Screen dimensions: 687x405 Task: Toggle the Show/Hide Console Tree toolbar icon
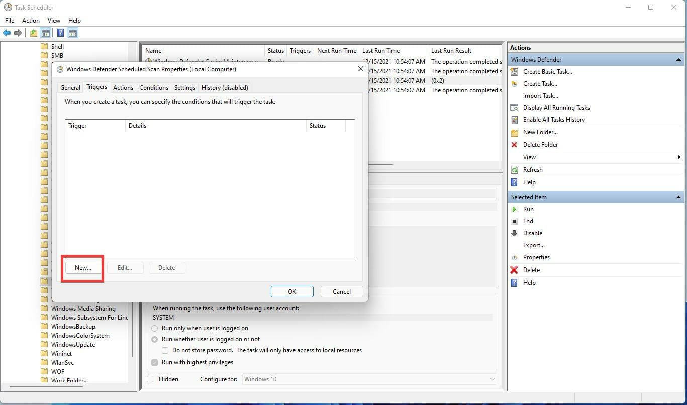(x=46, y=33)
